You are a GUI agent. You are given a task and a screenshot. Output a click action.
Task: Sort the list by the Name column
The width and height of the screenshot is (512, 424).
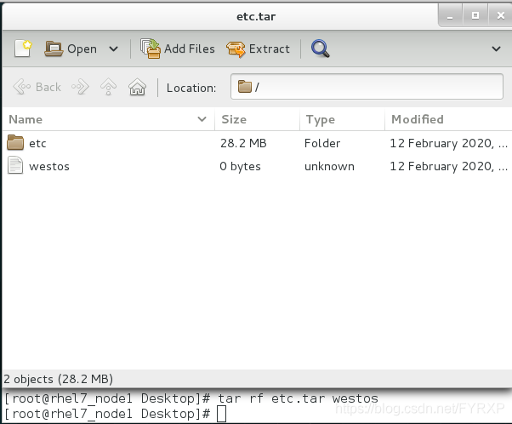point(108,119)
